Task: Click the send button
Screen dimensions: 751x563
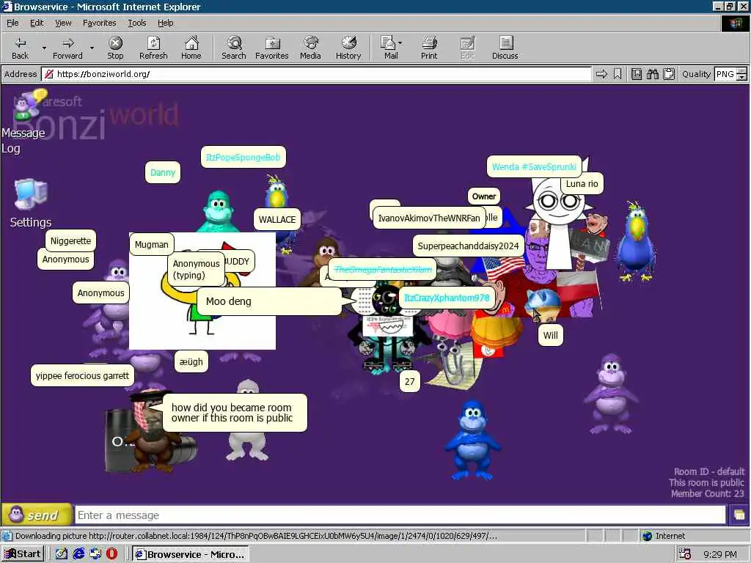Action: [37, 515]
